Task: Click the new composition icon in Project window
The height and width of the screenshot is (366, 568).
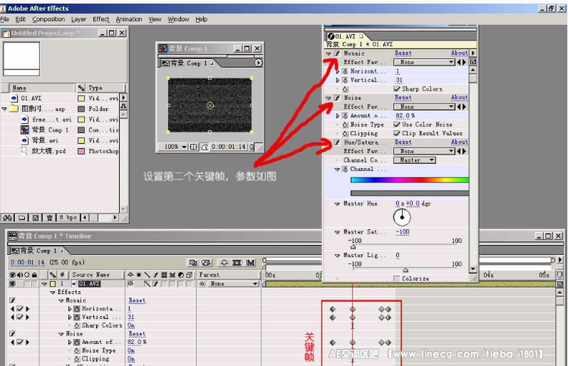Action: point(36,218)
